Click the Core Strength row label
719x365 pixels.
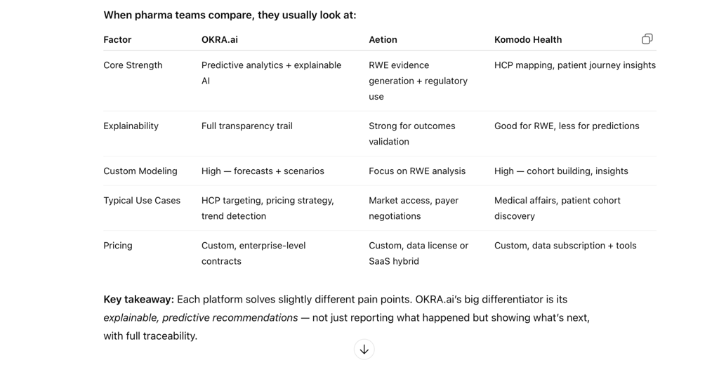coord(133,65)
